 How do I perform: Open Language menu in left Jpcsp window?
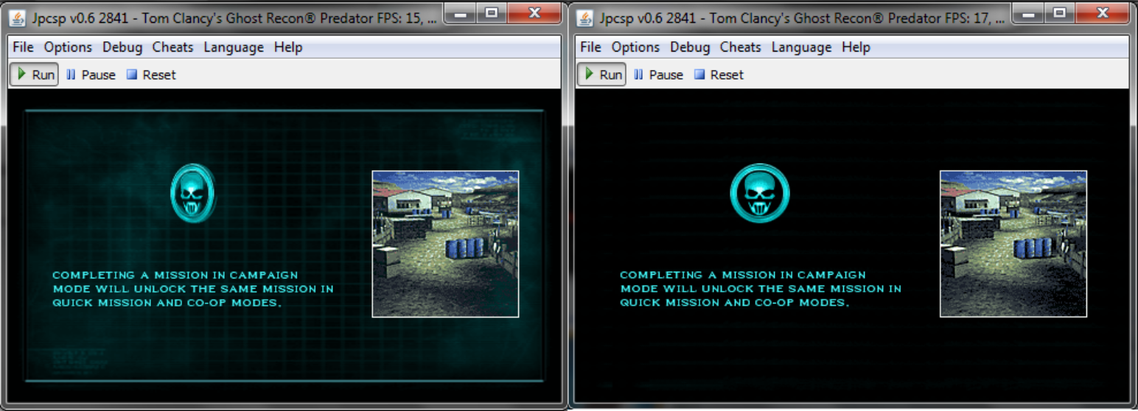234,47
